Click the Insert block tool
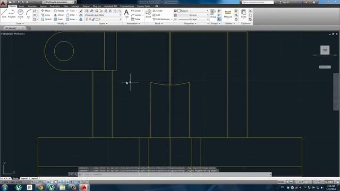This screenshot has width=340, height=191. pyautogui.click(x=148, y=13)
